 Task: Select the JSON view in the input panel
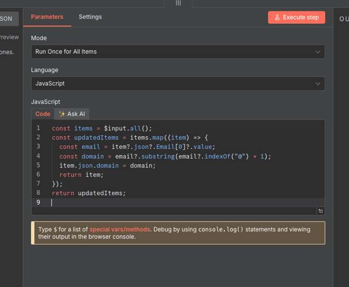(x=7, y=19)
